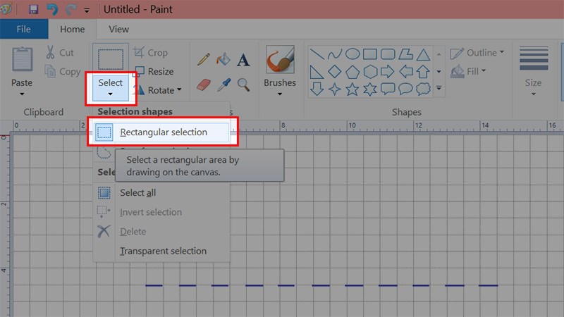Click the Resize button
This screenshot has height=317, width=564.
(154, 72)
